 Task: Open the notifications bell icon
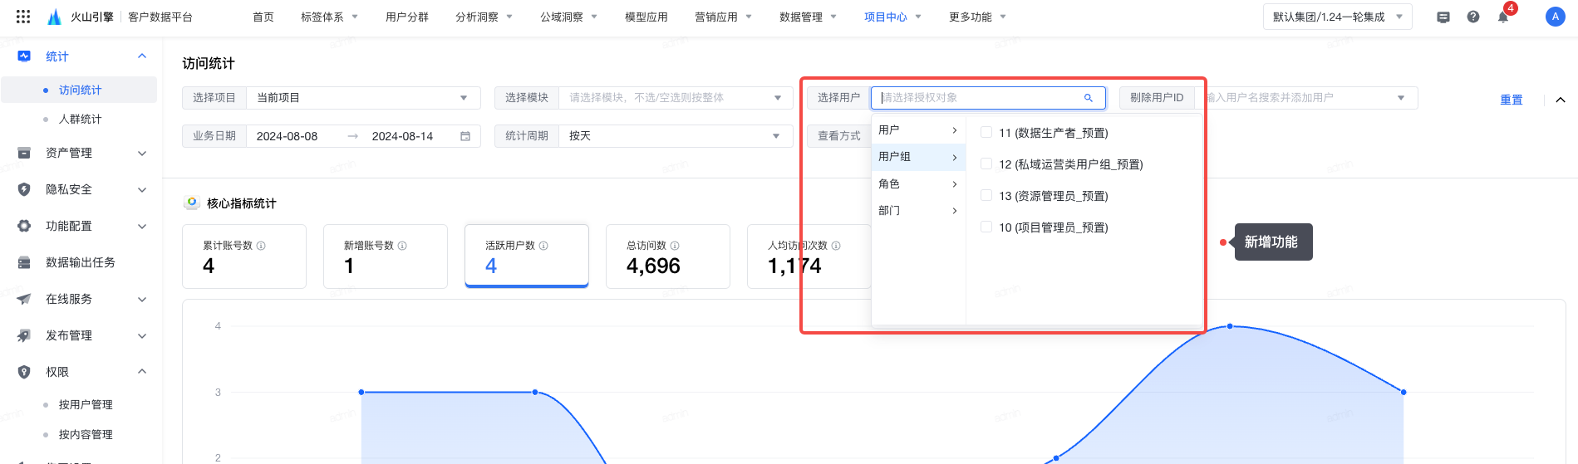(x=1503, y=17)
